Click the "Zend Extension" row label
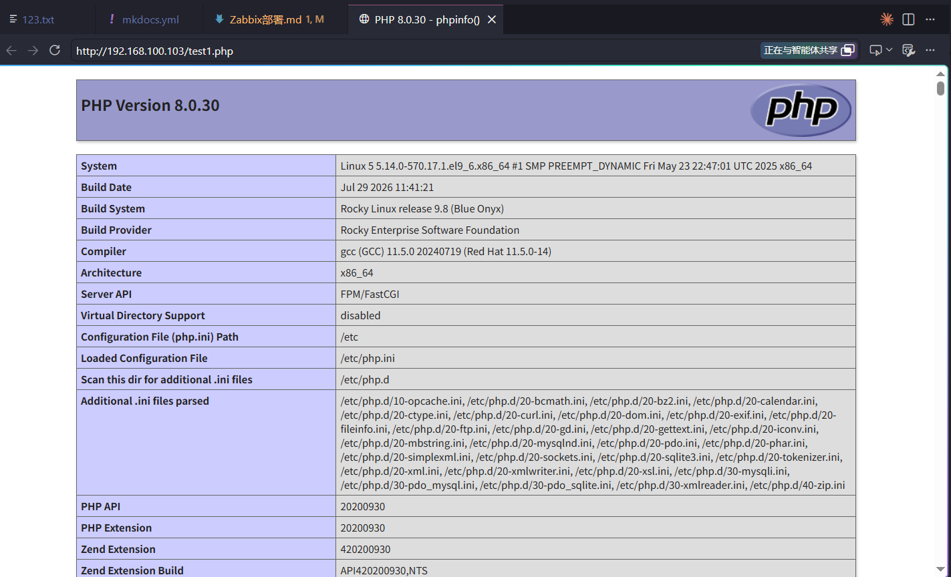The image size is (951, 577). pyautogui.click(x=118, y=549)
